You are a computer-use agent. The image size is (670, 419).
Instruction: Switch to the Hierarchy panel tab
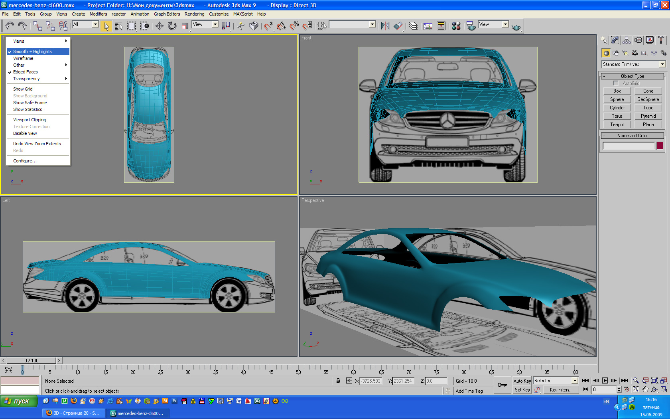coord(627,40)
